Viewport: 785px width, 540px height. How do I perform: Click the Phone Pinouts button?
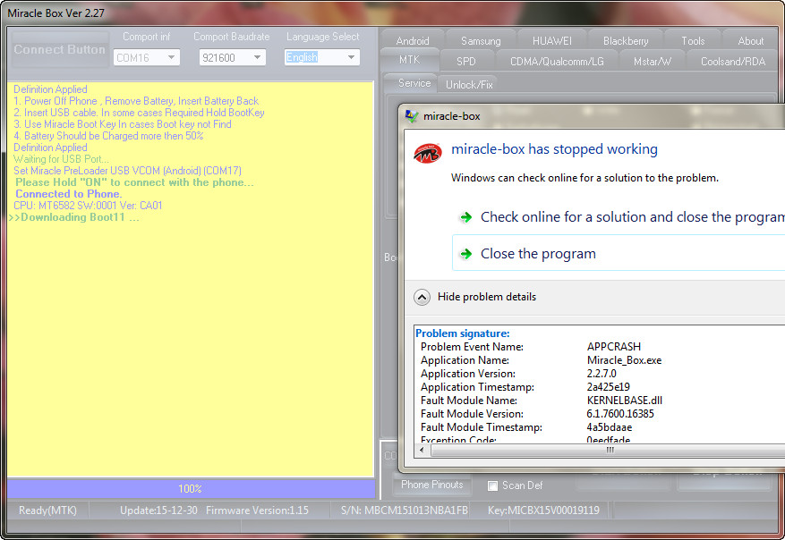point(432,485)
